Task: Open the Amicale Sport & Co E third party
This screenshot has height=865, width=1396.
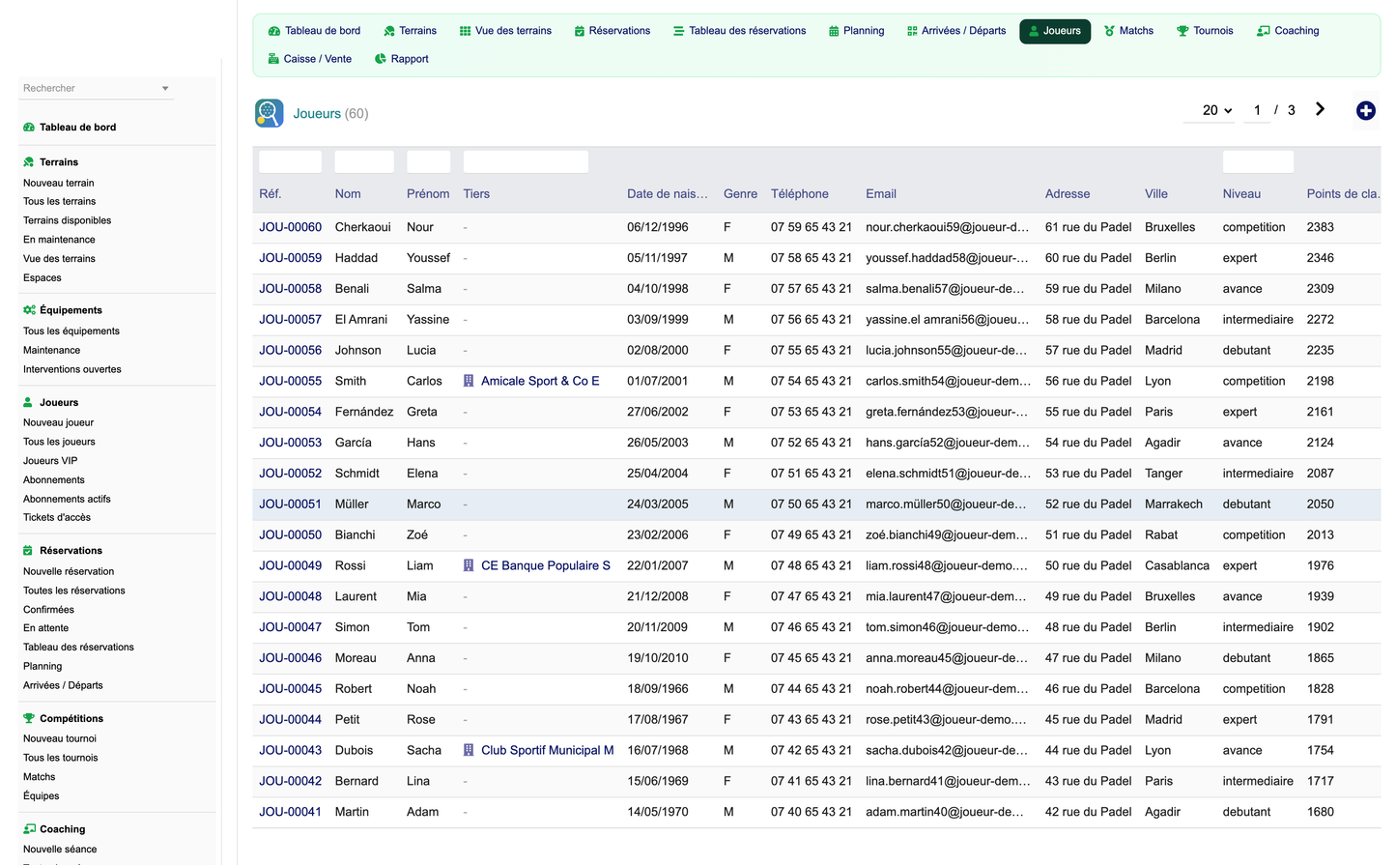Action: (540, 381)
